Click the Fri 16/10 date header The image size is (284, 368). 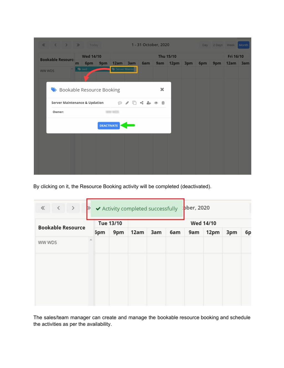(x=235, y=56)
